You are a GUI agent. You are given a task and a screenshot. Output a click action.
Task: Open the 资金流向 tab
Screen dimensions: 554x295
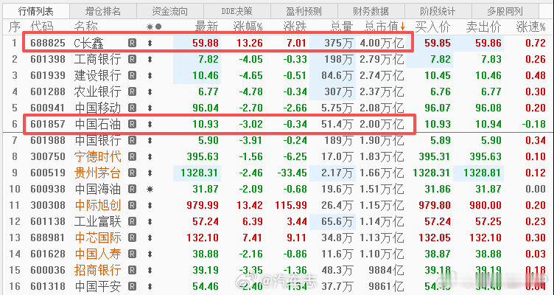170,11
